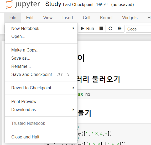This screenshot has width=151, height=145.
Task: Choose Rename... in the File menu
Action: tap(41, 66)
